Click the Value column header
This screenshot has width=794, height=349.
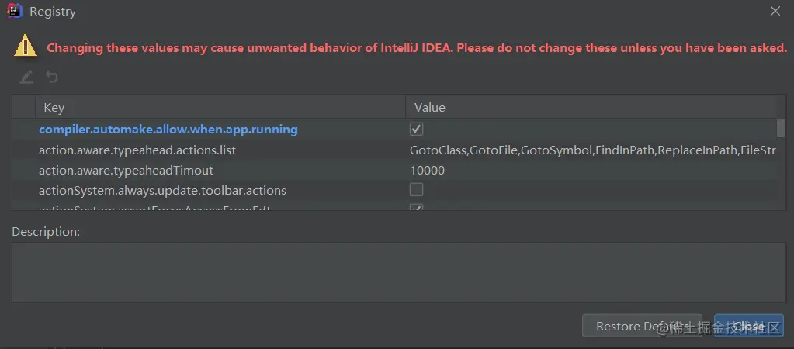[x=590, y=107]
